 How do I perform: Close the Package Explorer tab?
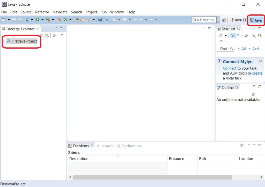38,29
